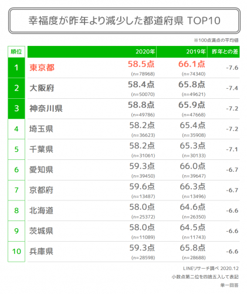The image size is (247, 294).
Task: Click the 昨年との差 column header
Action: click(x=225, y=52)
